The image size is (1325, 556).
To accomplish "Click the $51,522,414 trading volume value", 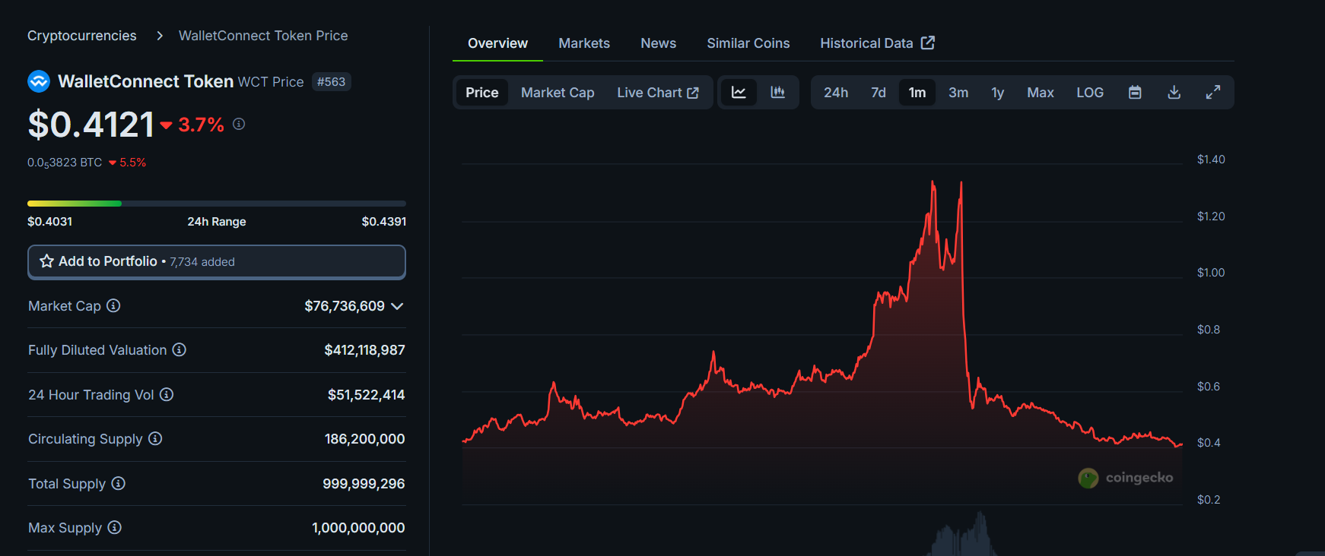I will tap(366, 395).
